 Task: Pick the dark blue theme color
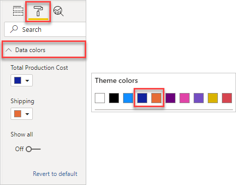[142, 98]
